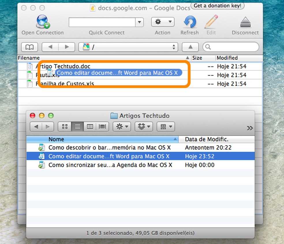The image size is (284, 244).
Task: Click Anteontem 20:22 date cell
Action: pos(208,147)
